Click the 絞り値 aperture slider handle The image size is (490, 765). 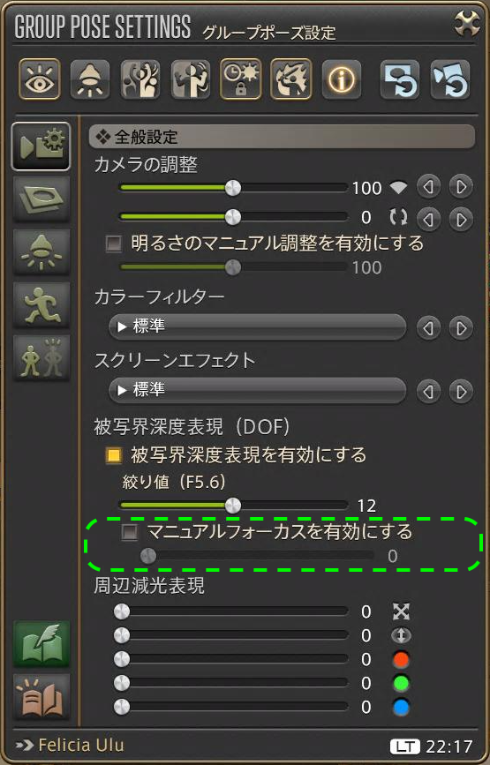[x=233, y=506]
